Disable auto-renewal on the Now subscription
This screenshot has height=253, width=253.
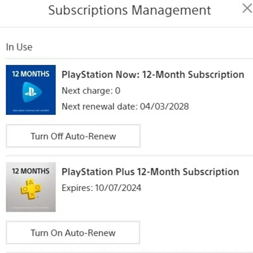(73, 136)
